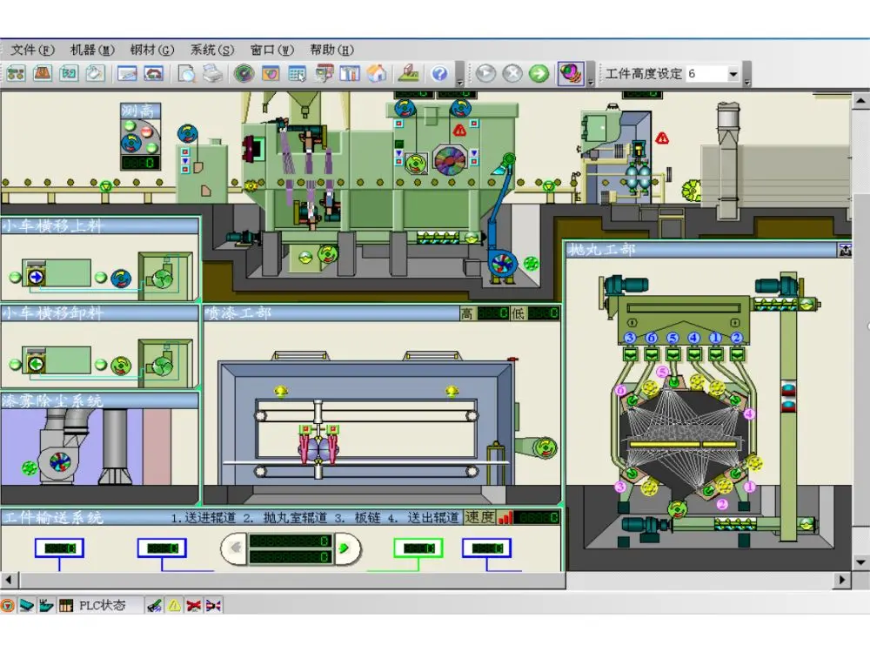Click the house icon in the toolbar
The image size is (870, 652).
377,74
